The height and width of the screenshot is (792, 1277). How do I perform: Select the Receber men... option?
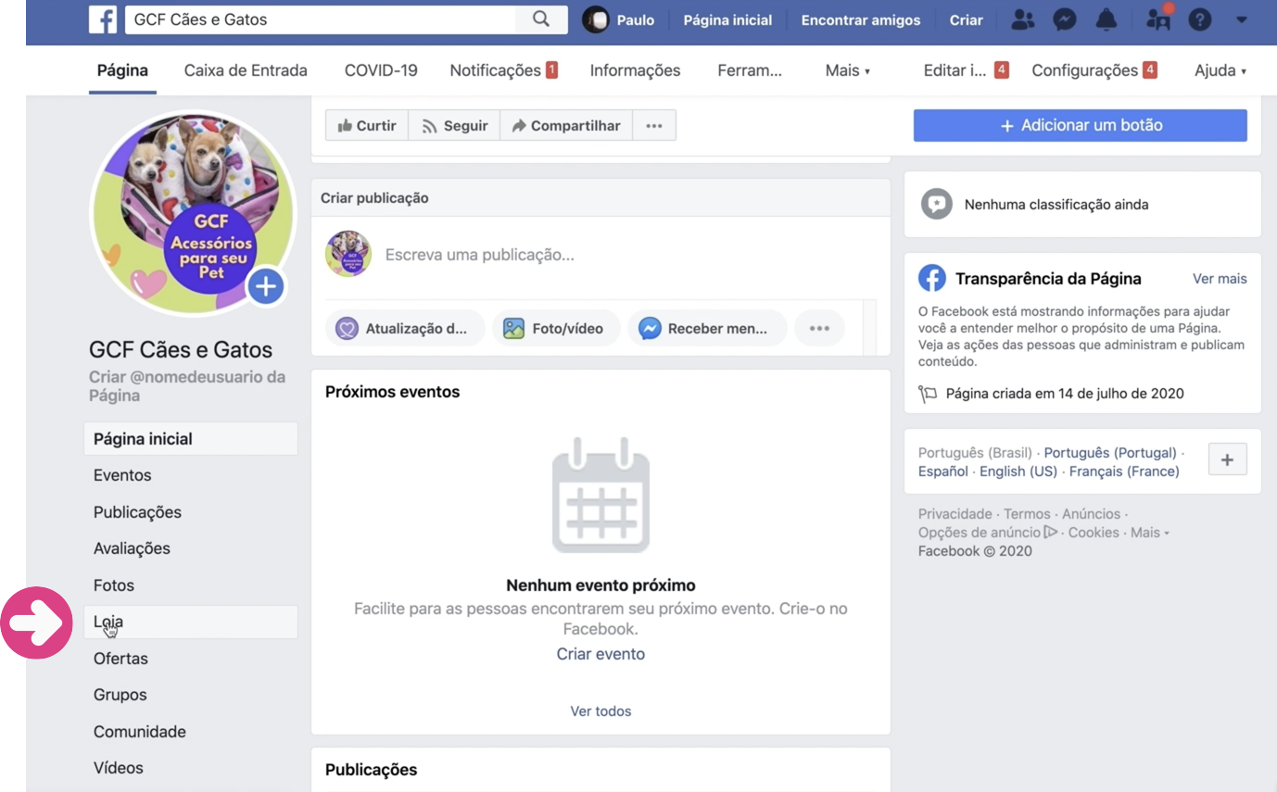coord(707,328)
